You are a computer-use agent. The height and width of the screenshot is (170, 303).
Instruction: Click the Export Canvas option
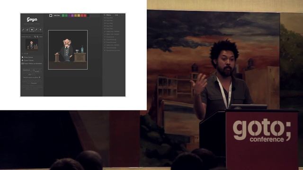[27, 60]
